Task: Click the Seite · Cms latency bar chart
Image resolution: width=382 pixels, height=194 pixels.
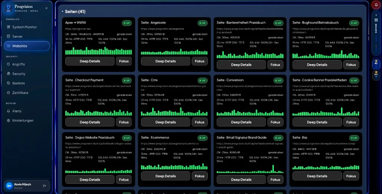Action: tap(174, 112)
